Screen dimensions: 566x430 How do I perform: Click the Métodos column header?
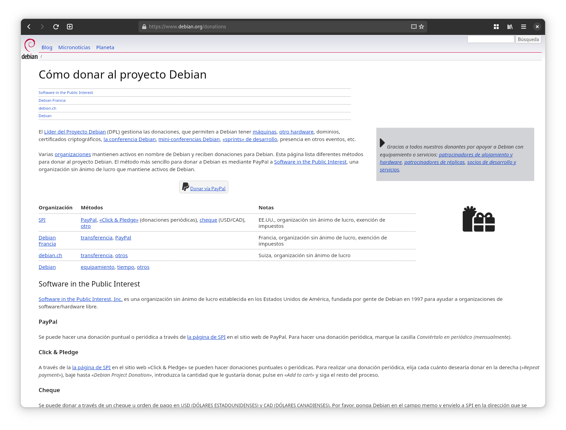[92, 208]
